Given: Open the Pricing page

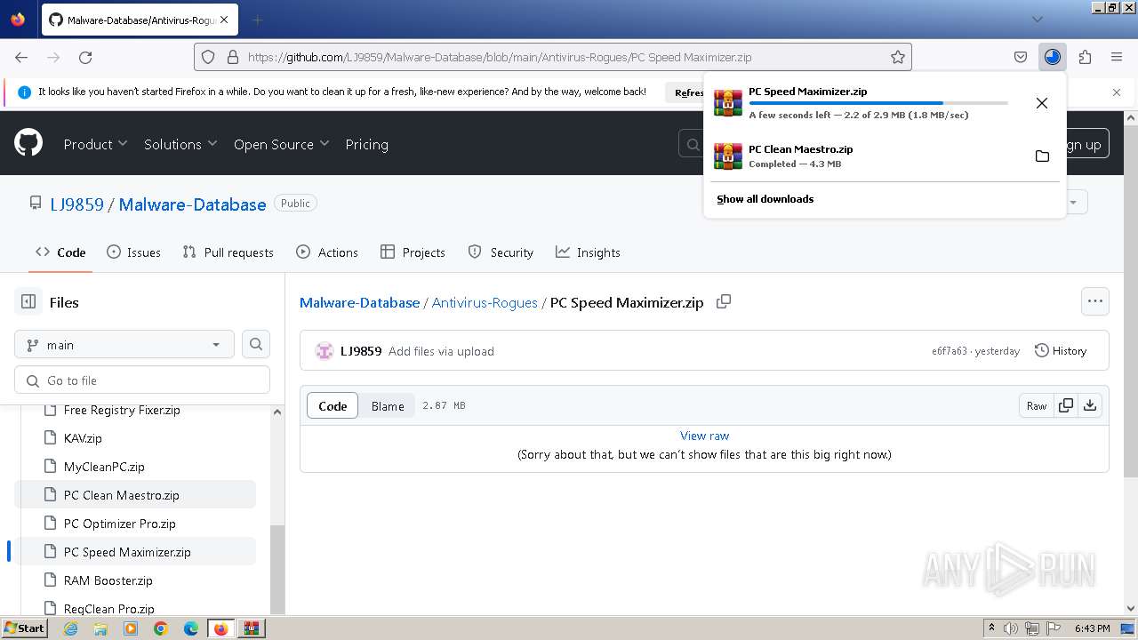Looking at the screenshot, I should click(366, 144).
